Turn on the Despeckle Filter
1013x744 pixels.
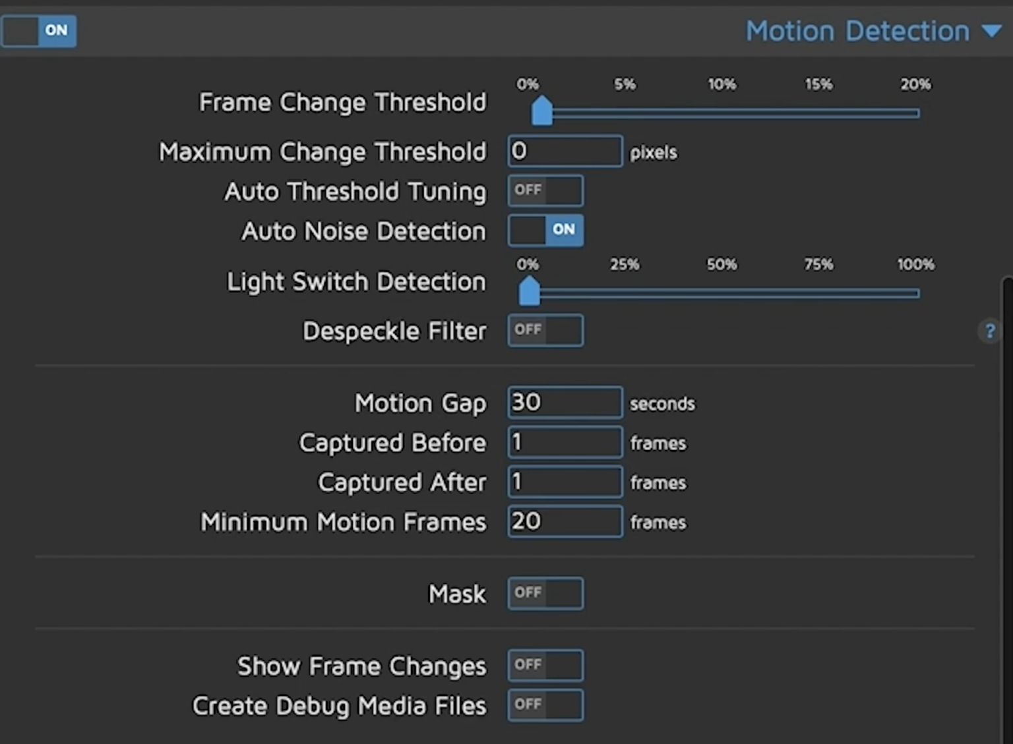click(x=545, y=330)
